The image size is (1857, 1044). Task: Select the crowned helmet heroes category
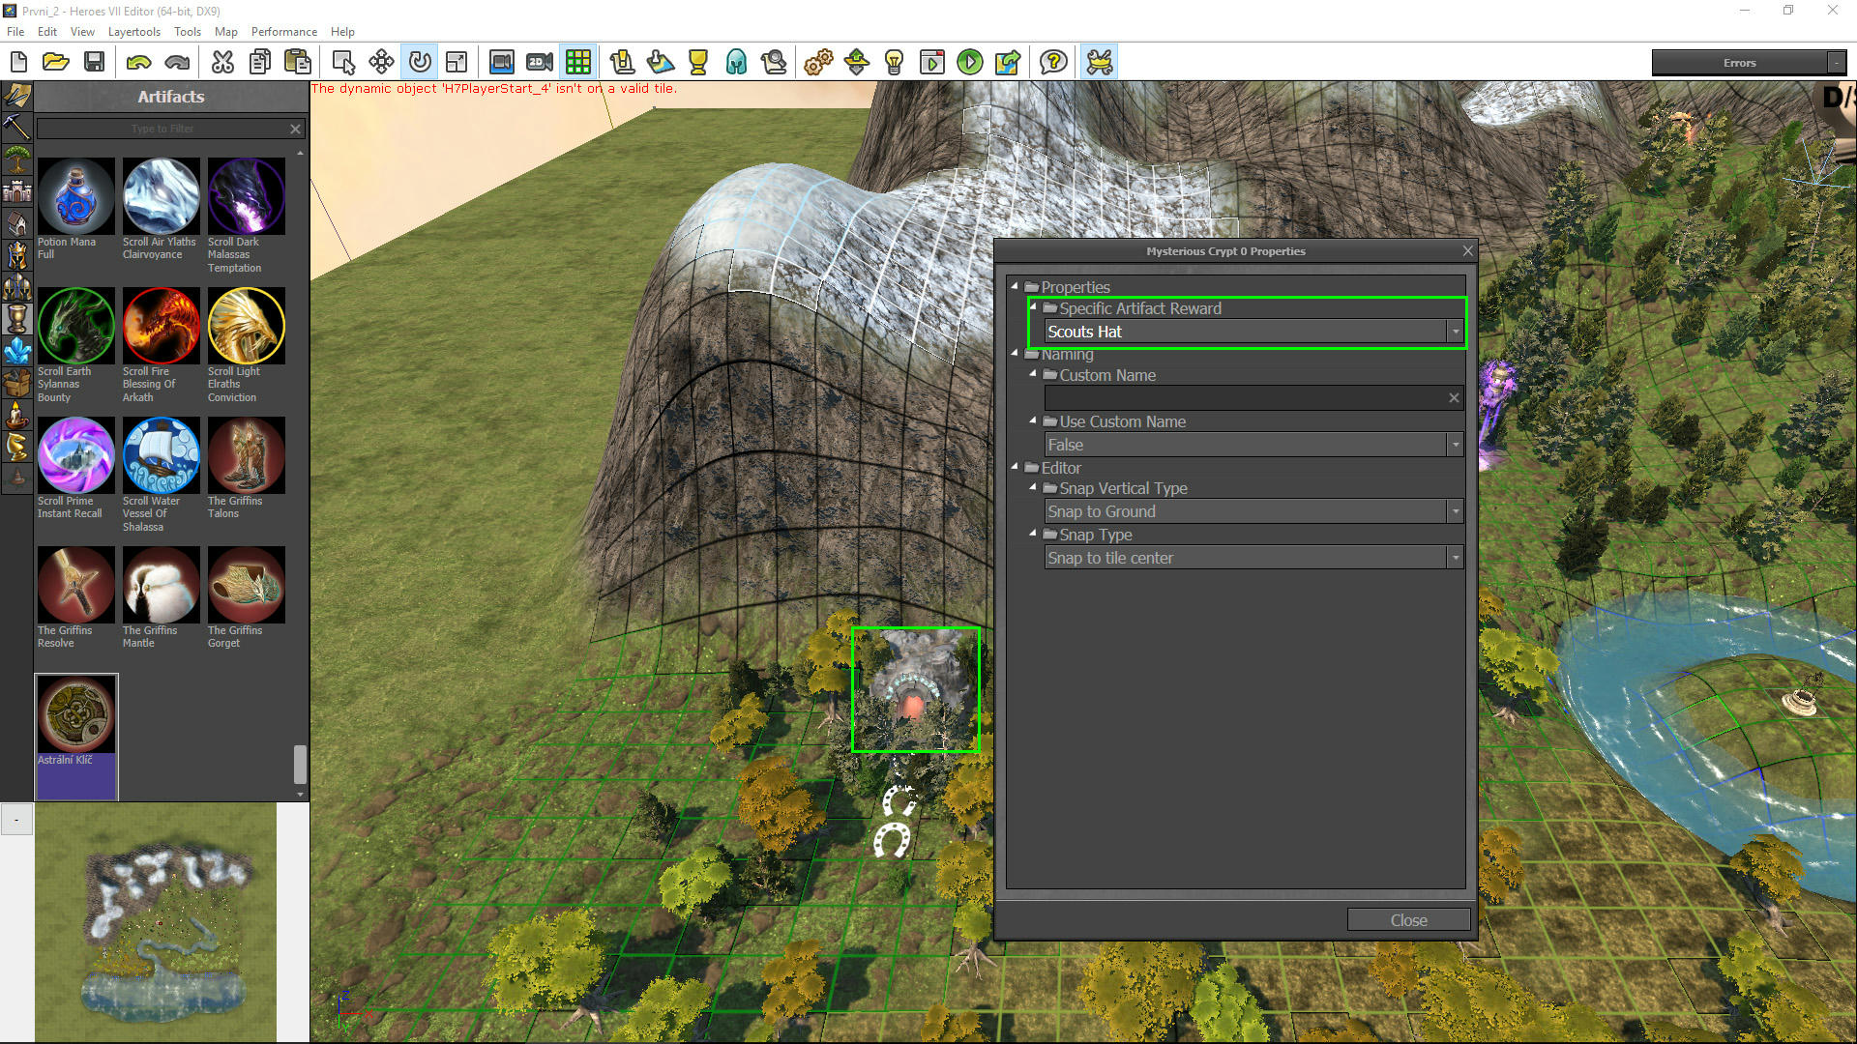17,255
